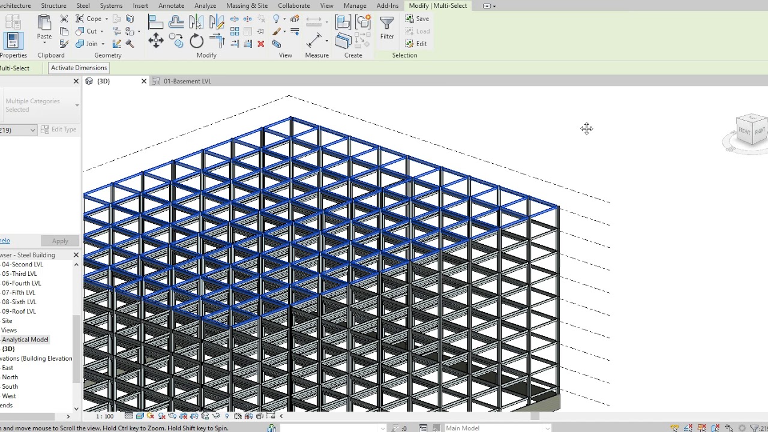
Task: Toggle Crop View in view control bar
Action: pyautogui.click(x=183, y=416)
